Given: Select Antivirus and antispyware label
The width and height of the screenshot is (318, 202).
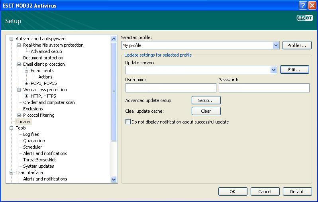Looking at the screenshot, I should [x=41, y=39].
